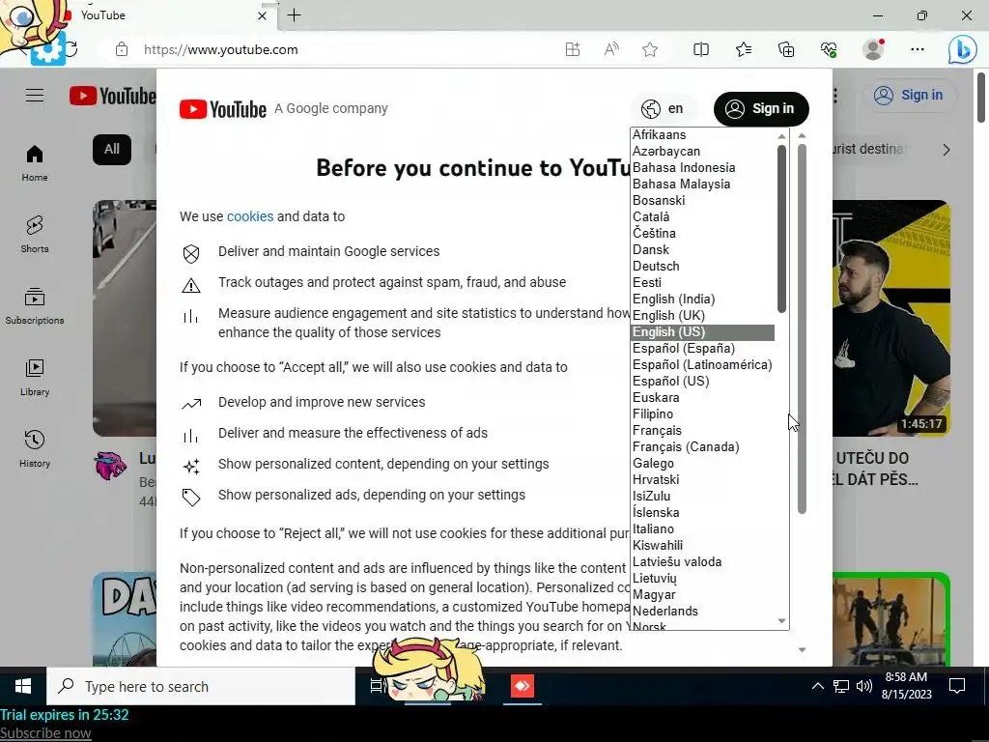
Task: Click language list scroll down arrow
Action: pos(781,621)
